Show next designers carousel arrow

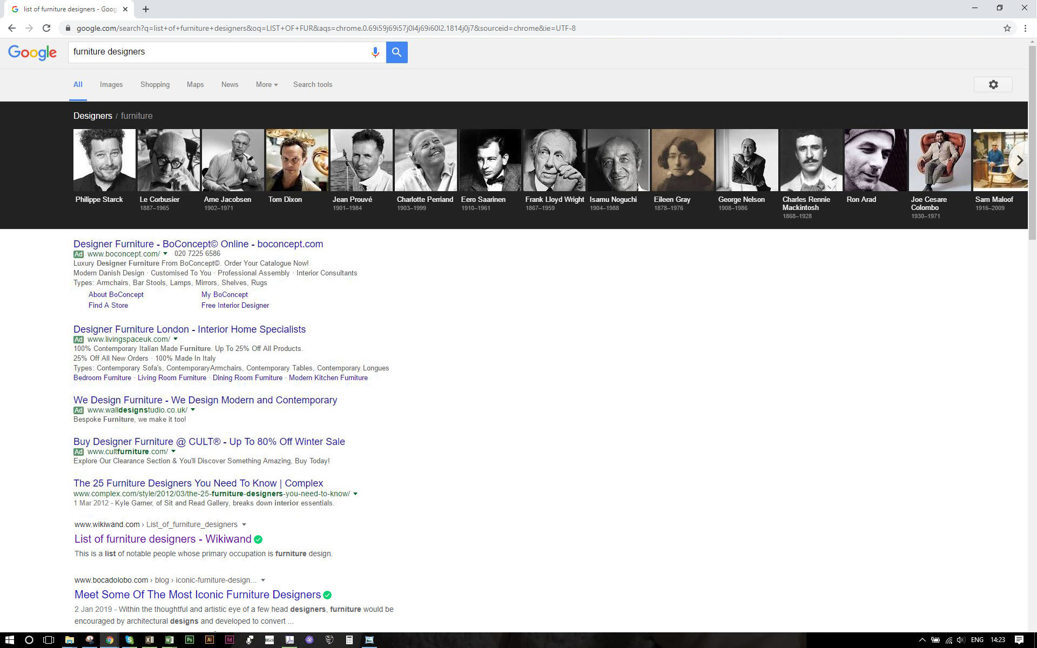tap(1019, 160)
